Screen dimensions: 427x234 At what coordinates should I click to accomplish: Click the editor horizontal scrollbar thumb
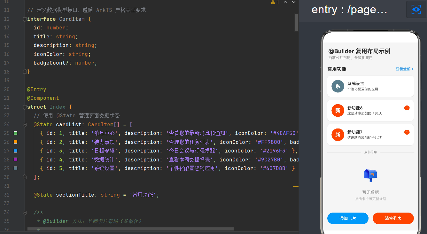(130, 229)
